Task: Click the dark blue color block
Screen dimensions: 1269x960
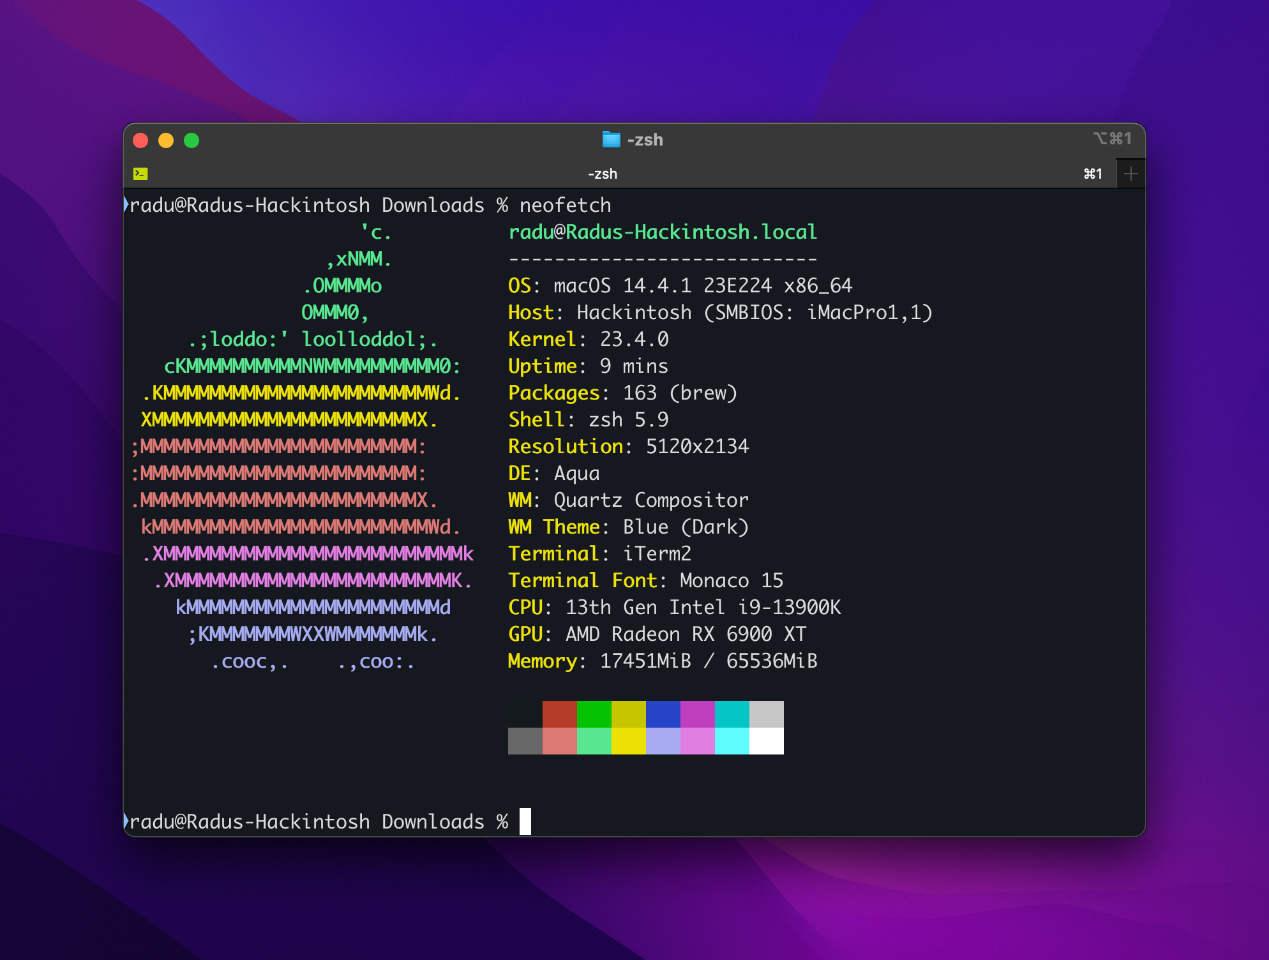Action: [663, 714]
